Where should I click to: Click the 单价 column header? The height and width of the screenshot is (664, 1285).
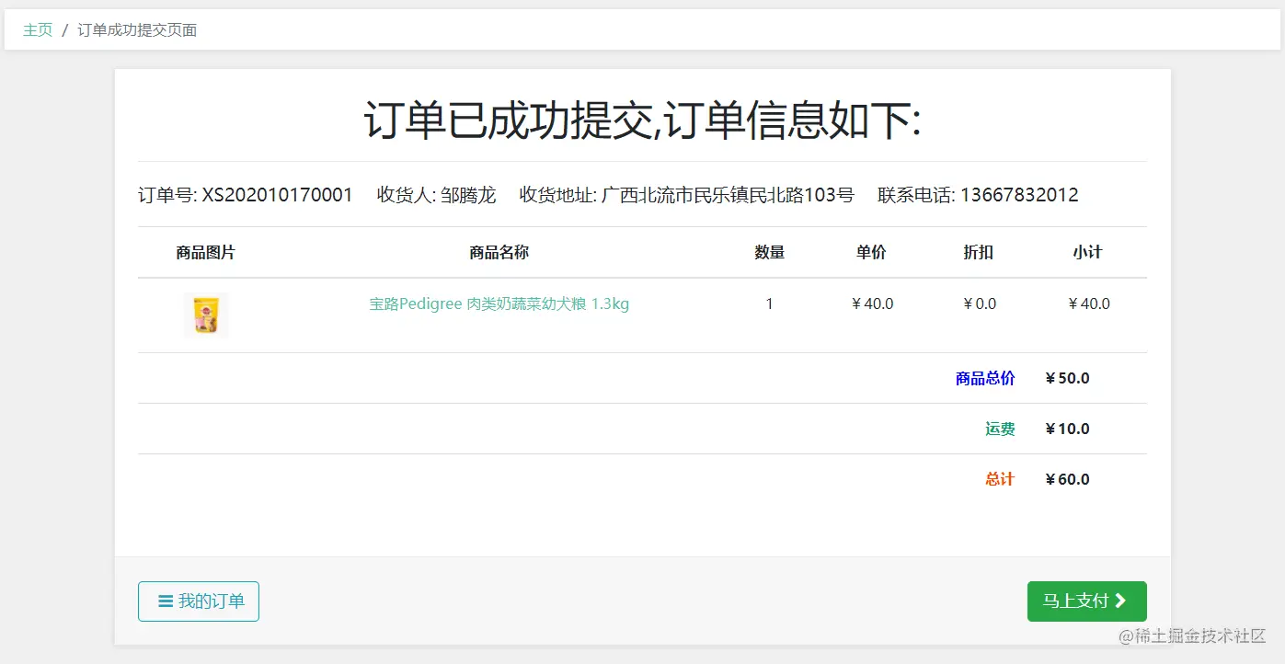871,252
